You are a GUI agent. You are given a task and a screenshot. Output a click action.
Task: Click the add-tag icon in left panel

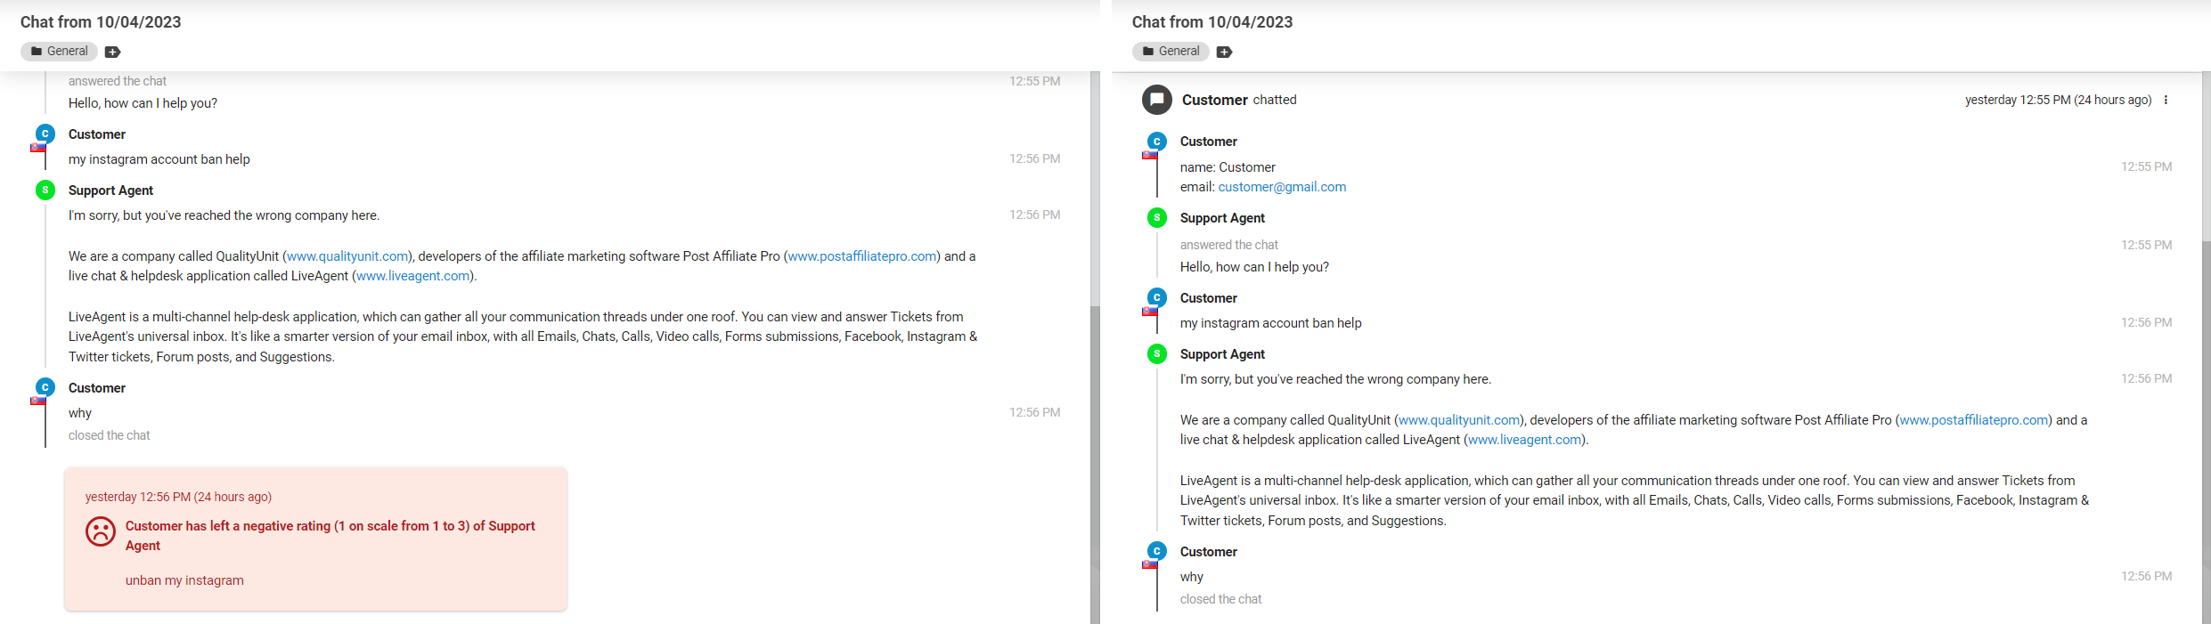[112, 52]
